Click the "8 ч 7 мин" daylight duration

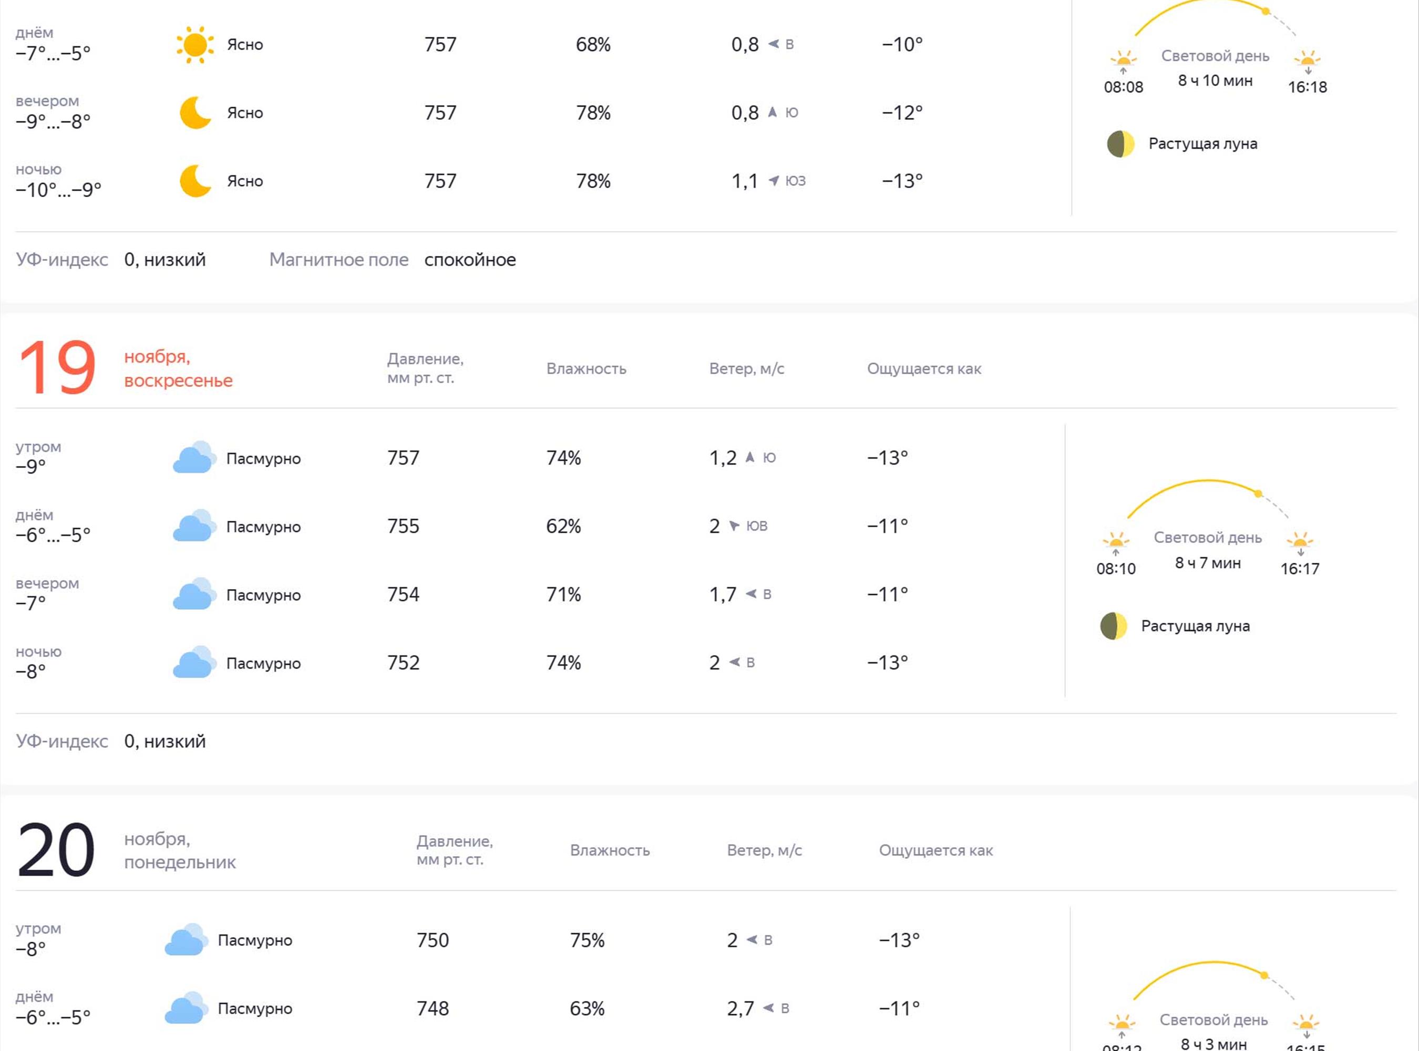click(x=1207, y=563)
